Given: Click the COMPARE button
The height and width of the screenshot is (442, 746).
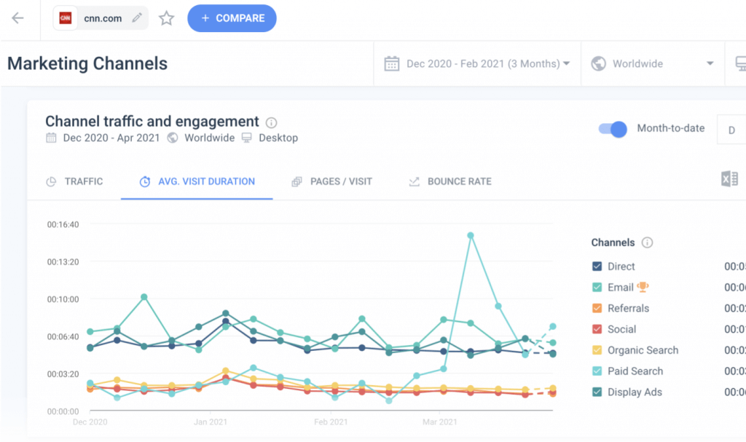Looking at the screenshot, I should pos(232,19).
